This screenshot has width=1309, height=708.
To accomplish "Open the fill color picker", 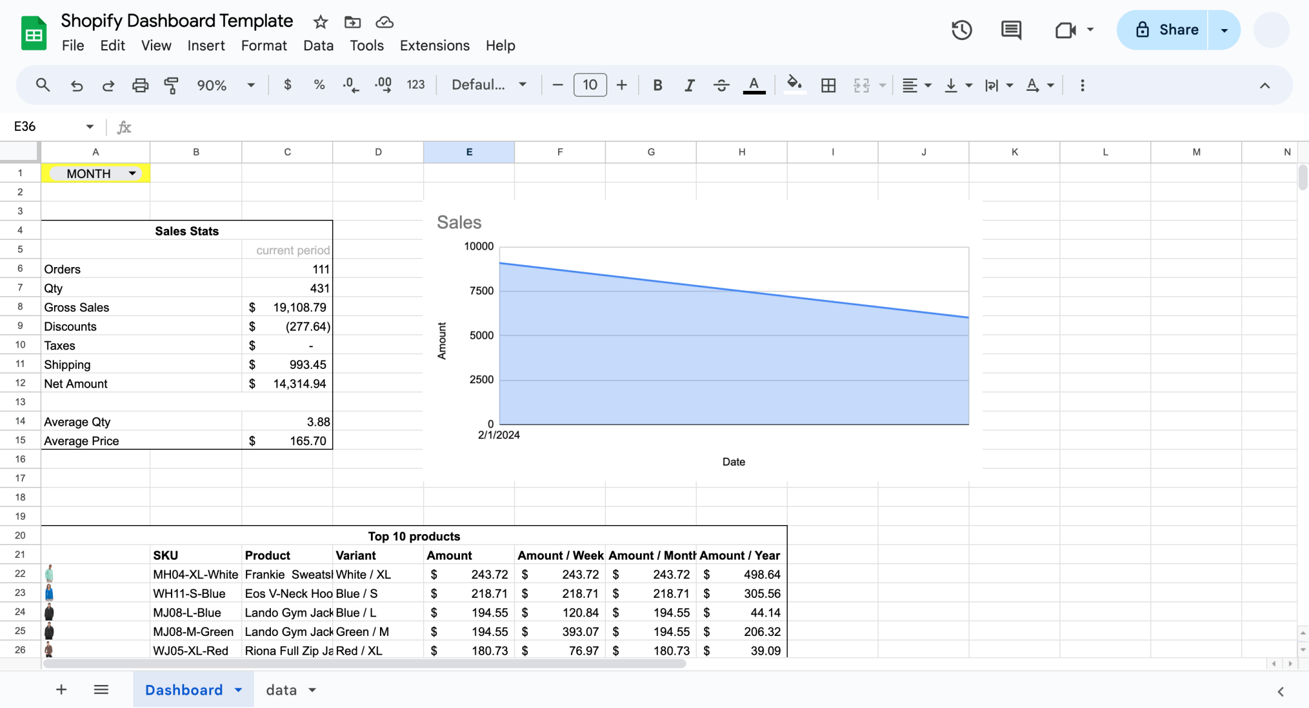I will point(794,84).
